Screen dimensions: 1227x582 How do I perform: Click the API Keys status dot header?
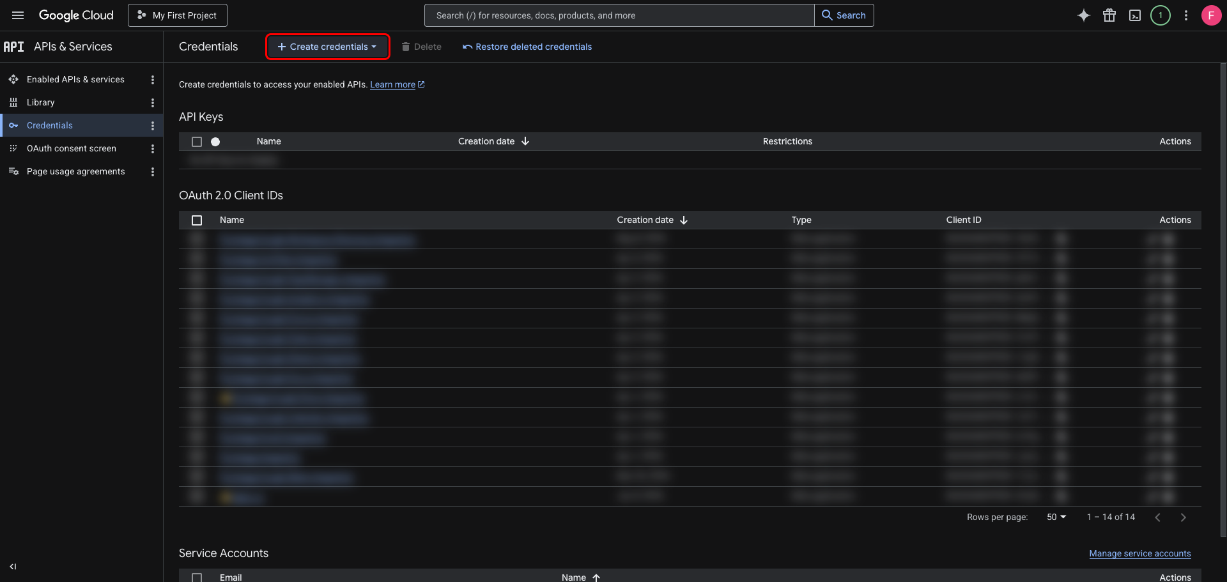(x=215, y=142)
